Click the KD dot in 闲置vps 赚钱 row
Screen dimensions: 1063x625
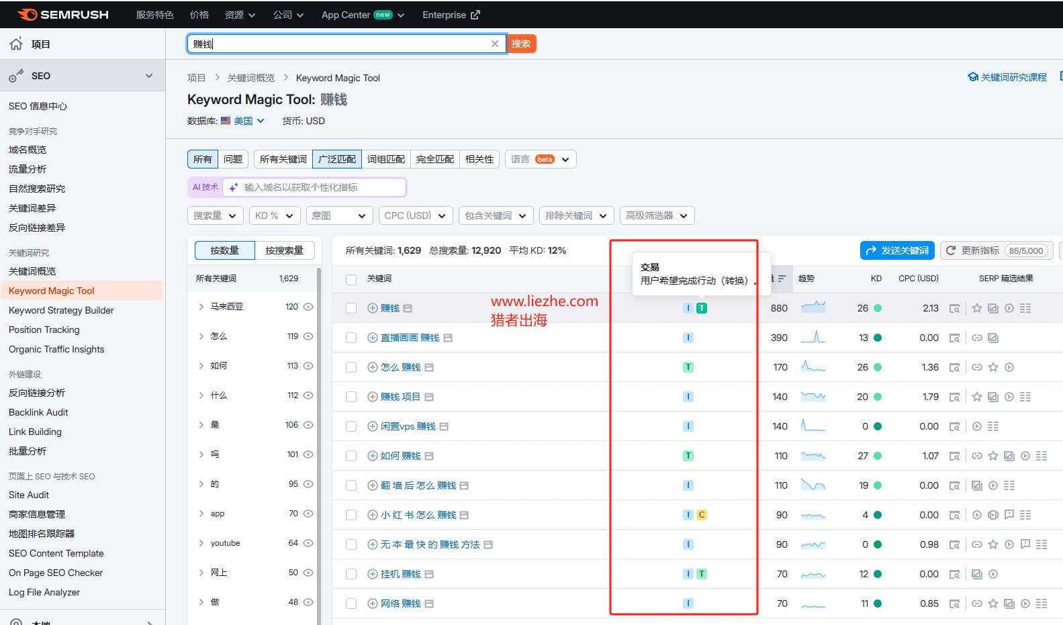(878, 426)
